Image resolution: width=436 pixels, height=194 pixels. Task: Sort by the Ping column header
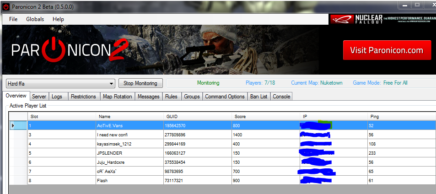tap(402, 117)
